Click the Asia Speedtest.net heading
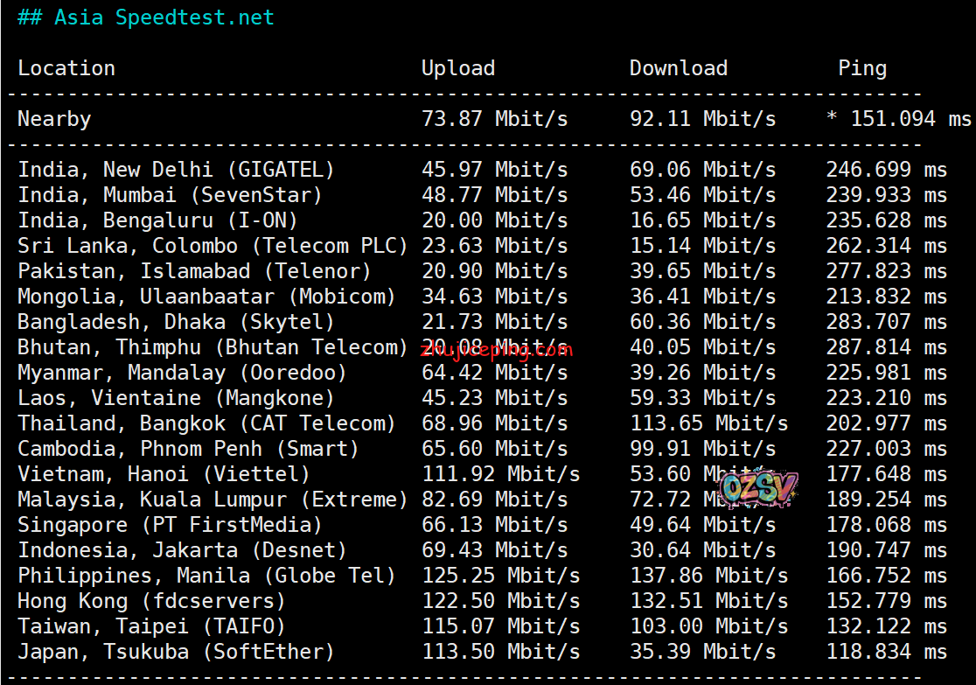Viewport: 976px width, 685px height. click(146, 17)
